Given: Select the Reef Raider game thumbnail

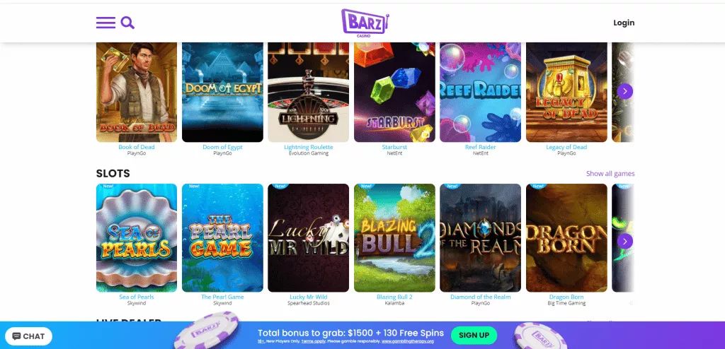Looking at the screenshot, I should (481, 93).
